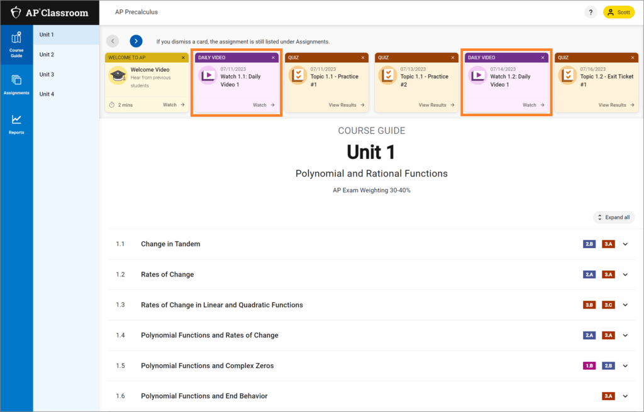Screen dimensions: 644x412
Task: Expand topic 1.6 End Behavior chevron
Action: click(x=625, y=396)
